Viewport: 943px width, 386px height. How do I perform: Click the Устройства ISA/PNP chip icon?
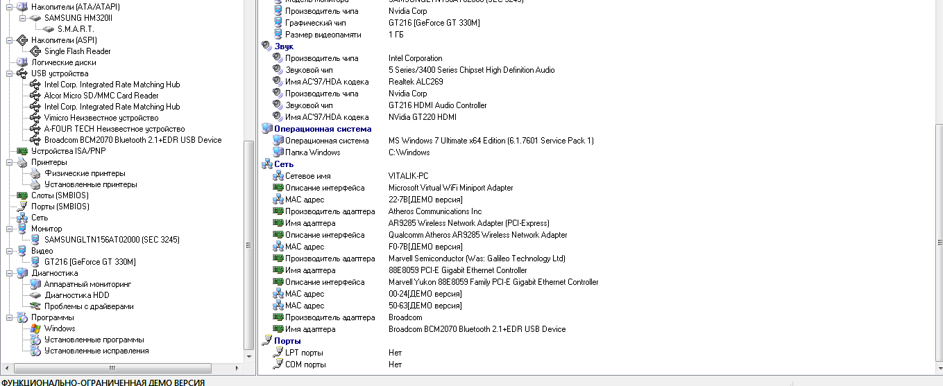(22, 151)
